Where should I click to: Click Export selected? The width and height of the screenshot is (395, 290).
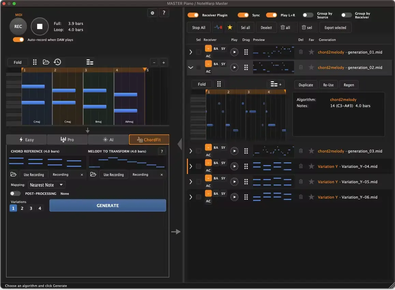pos(335,28)
